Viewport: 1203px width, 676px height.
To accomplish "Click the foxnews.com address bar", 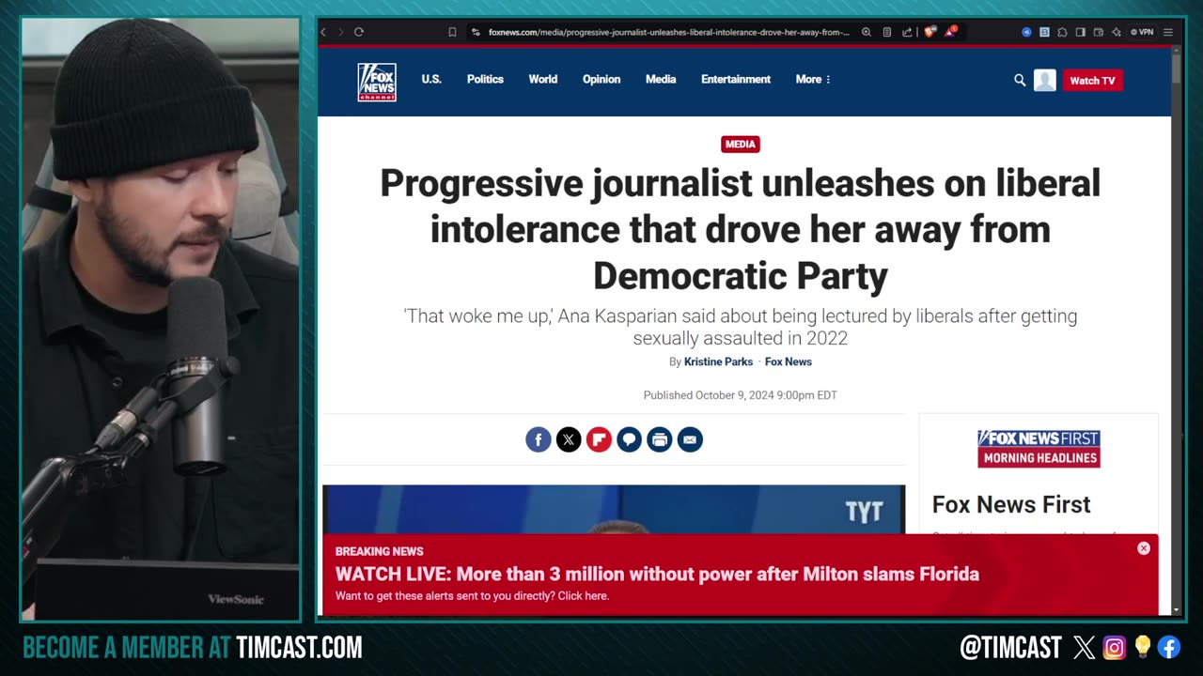I will tap(668, 32).
